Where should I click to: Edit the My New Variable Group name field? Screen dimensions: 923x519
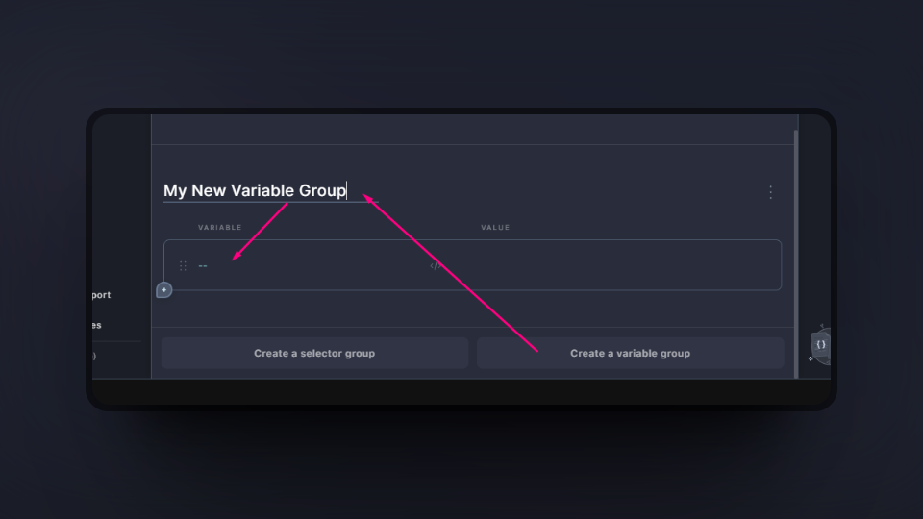(255, 191)
